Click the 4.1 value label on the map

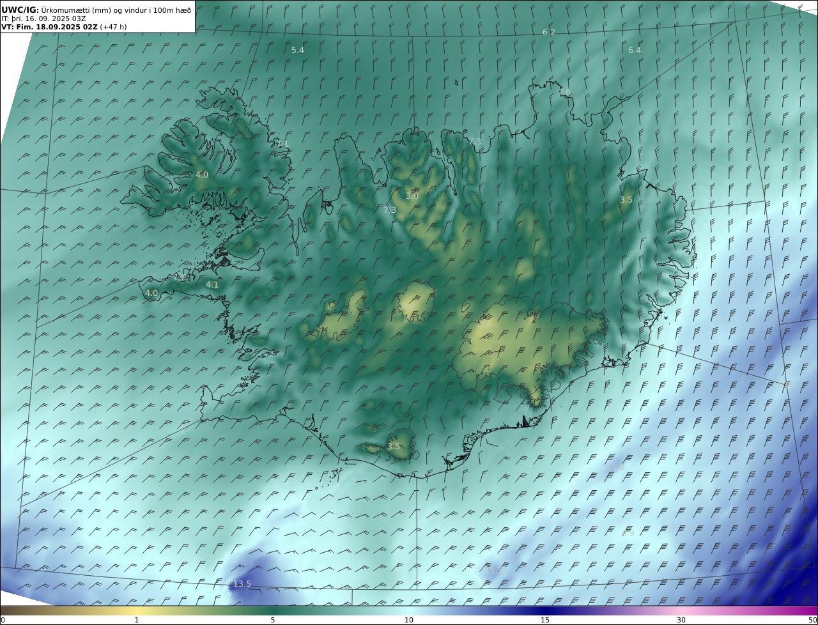[212, 285]
